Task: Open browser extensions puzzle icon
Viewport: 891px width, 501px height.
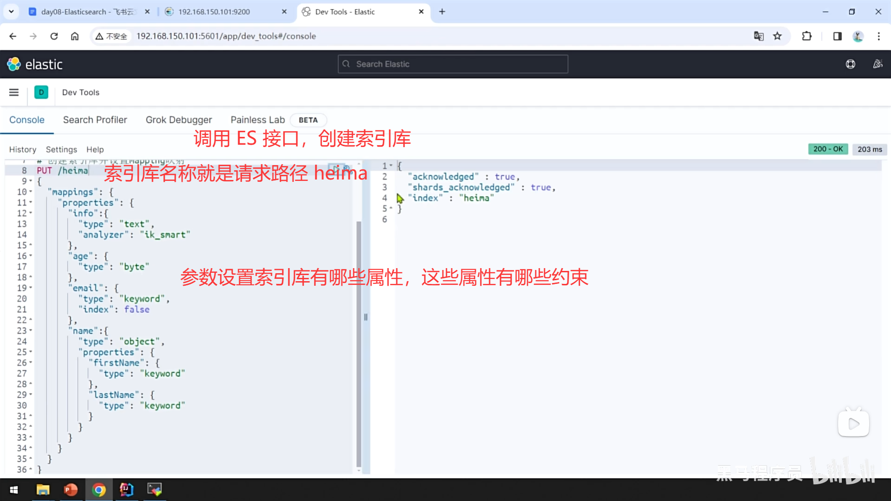Action: [x=807, y=36]
